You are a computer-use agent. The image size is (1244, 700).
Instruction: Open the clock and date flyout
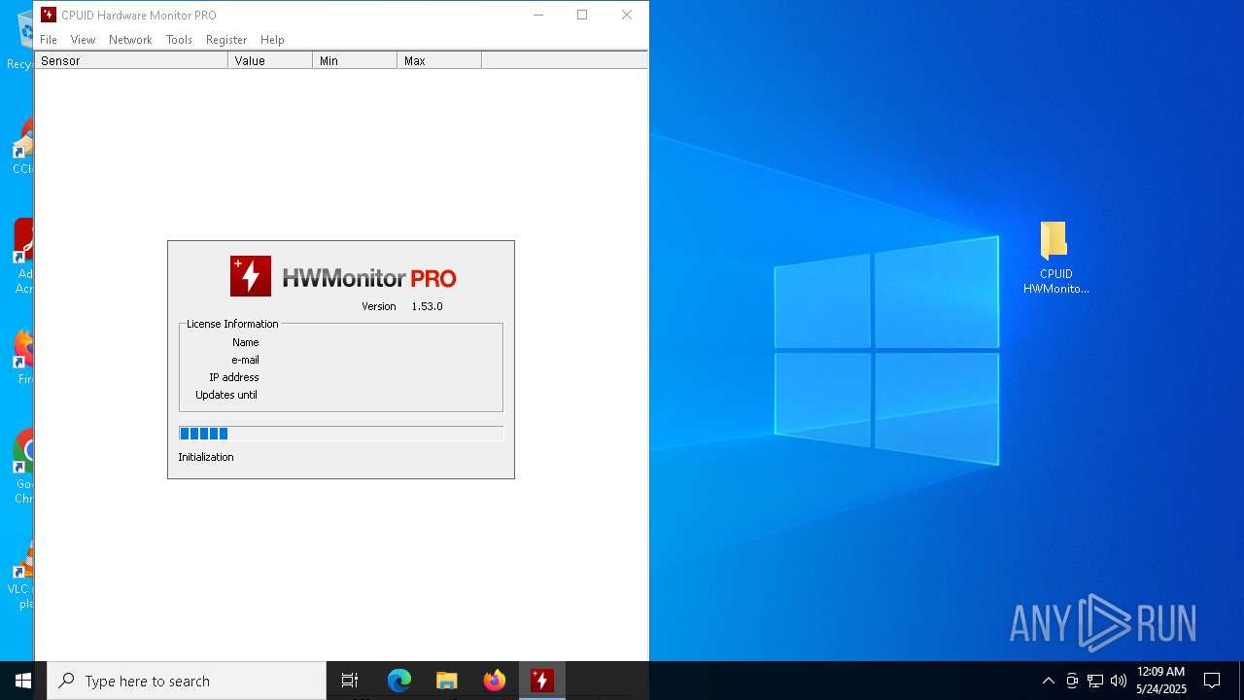pyautogui.click(x=1161, y=681)
